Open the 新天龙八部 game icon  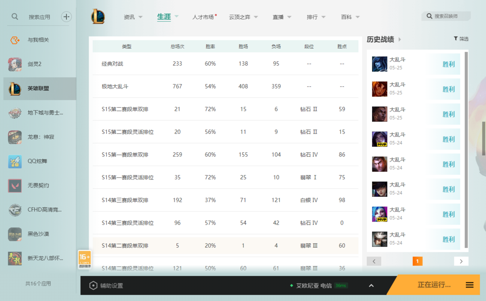click(x=15, y=258)
